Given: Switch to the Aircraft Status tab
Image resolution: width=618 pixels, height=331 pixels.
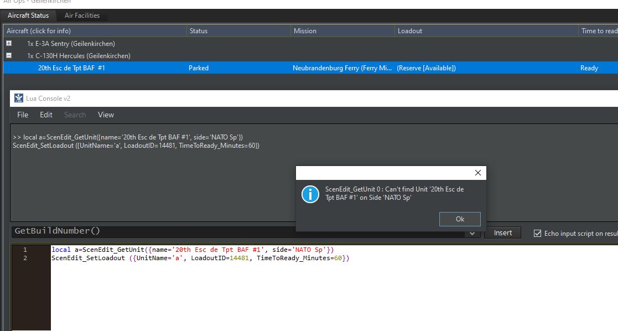Looking at the screenshot, I should (x=28, y=15).
